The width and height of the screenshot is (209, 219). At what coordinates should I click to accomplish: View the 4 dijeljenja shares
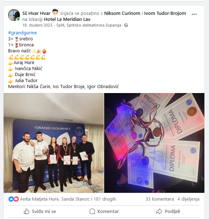click(x=188, y=199)
